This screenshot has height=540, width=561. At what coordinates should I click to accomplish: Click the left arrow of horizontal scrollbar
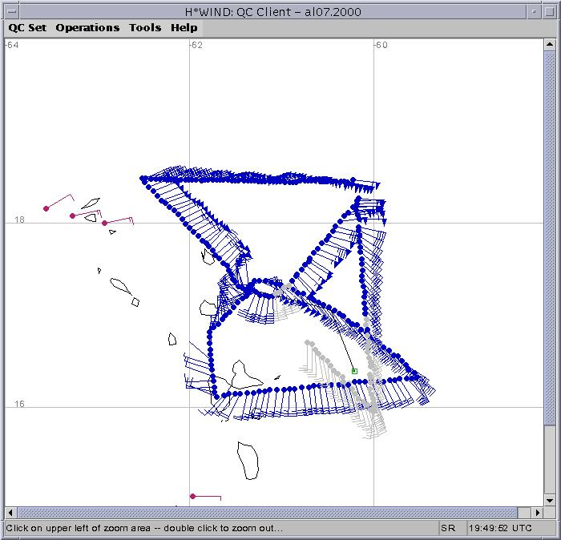point(11,513)
